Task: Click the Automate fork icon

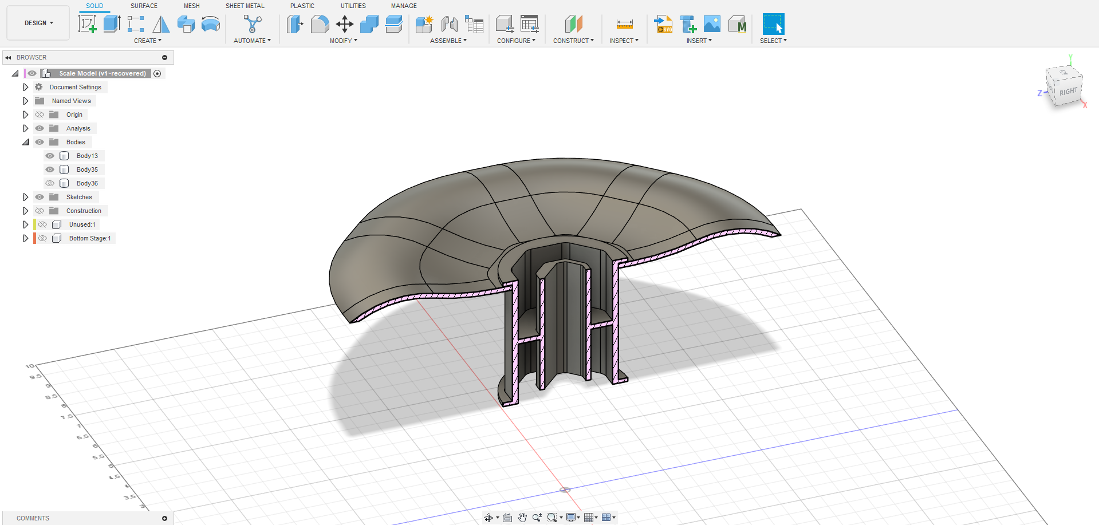Action: click(x=253, y=24)
